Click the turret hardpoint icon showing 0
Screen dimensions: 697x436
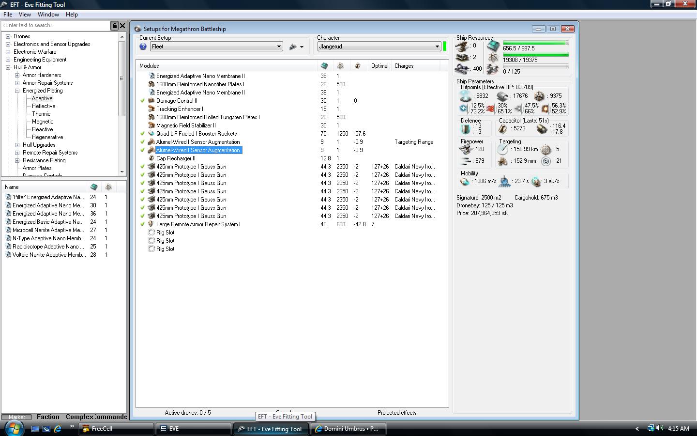point(462,46)
